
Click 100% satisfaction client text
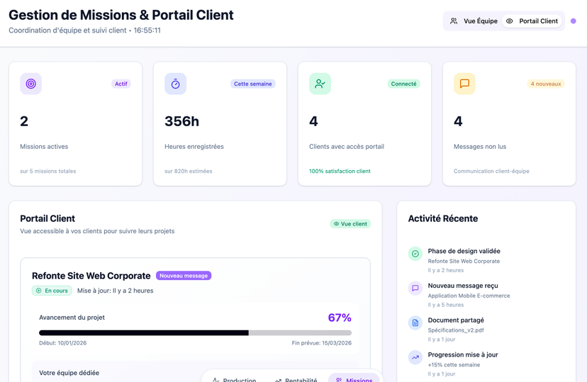point(340,171)
